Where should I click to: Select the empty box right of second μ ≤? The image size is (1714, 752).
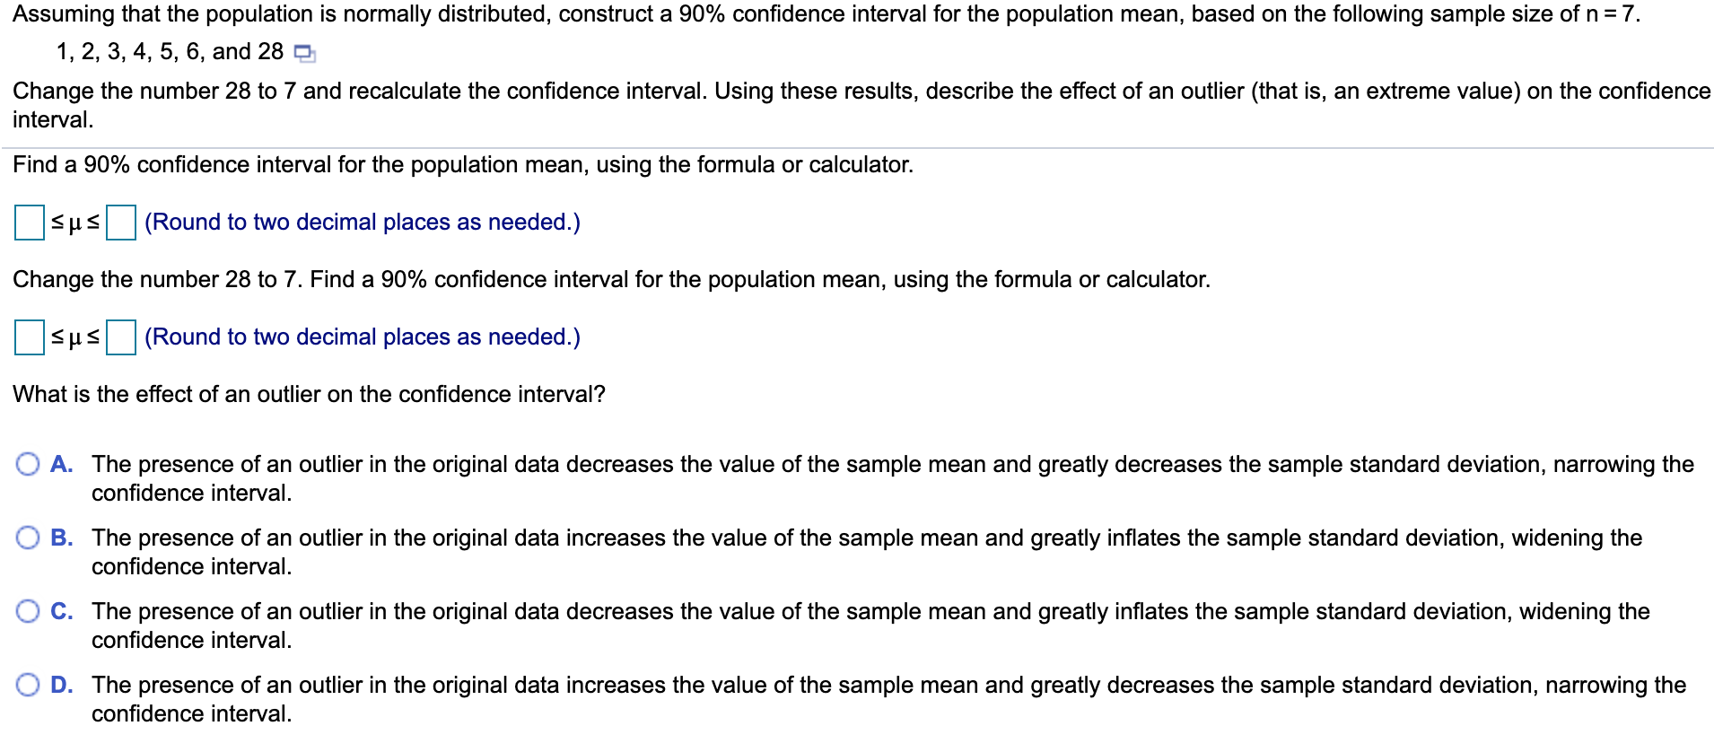tap(119, 337)
